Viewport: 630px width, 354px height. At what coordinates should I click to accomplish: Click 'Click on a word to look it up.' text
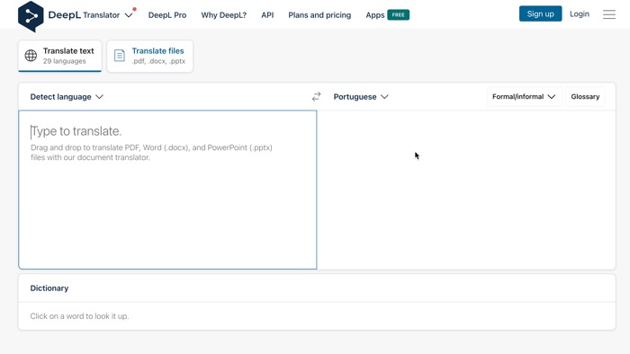pyautogui.click(x=79, y=316)
